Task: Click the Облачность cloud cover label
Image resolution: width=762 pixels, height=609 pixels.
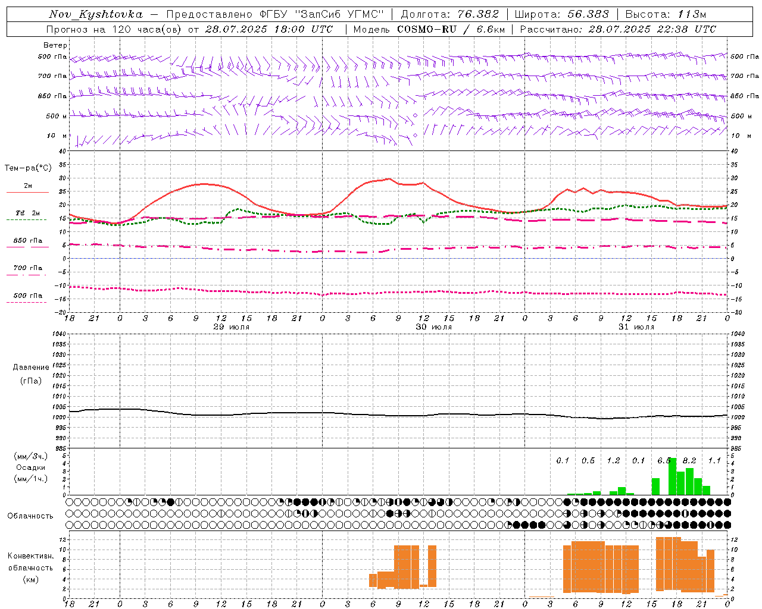Action: (x=30, y=516)
